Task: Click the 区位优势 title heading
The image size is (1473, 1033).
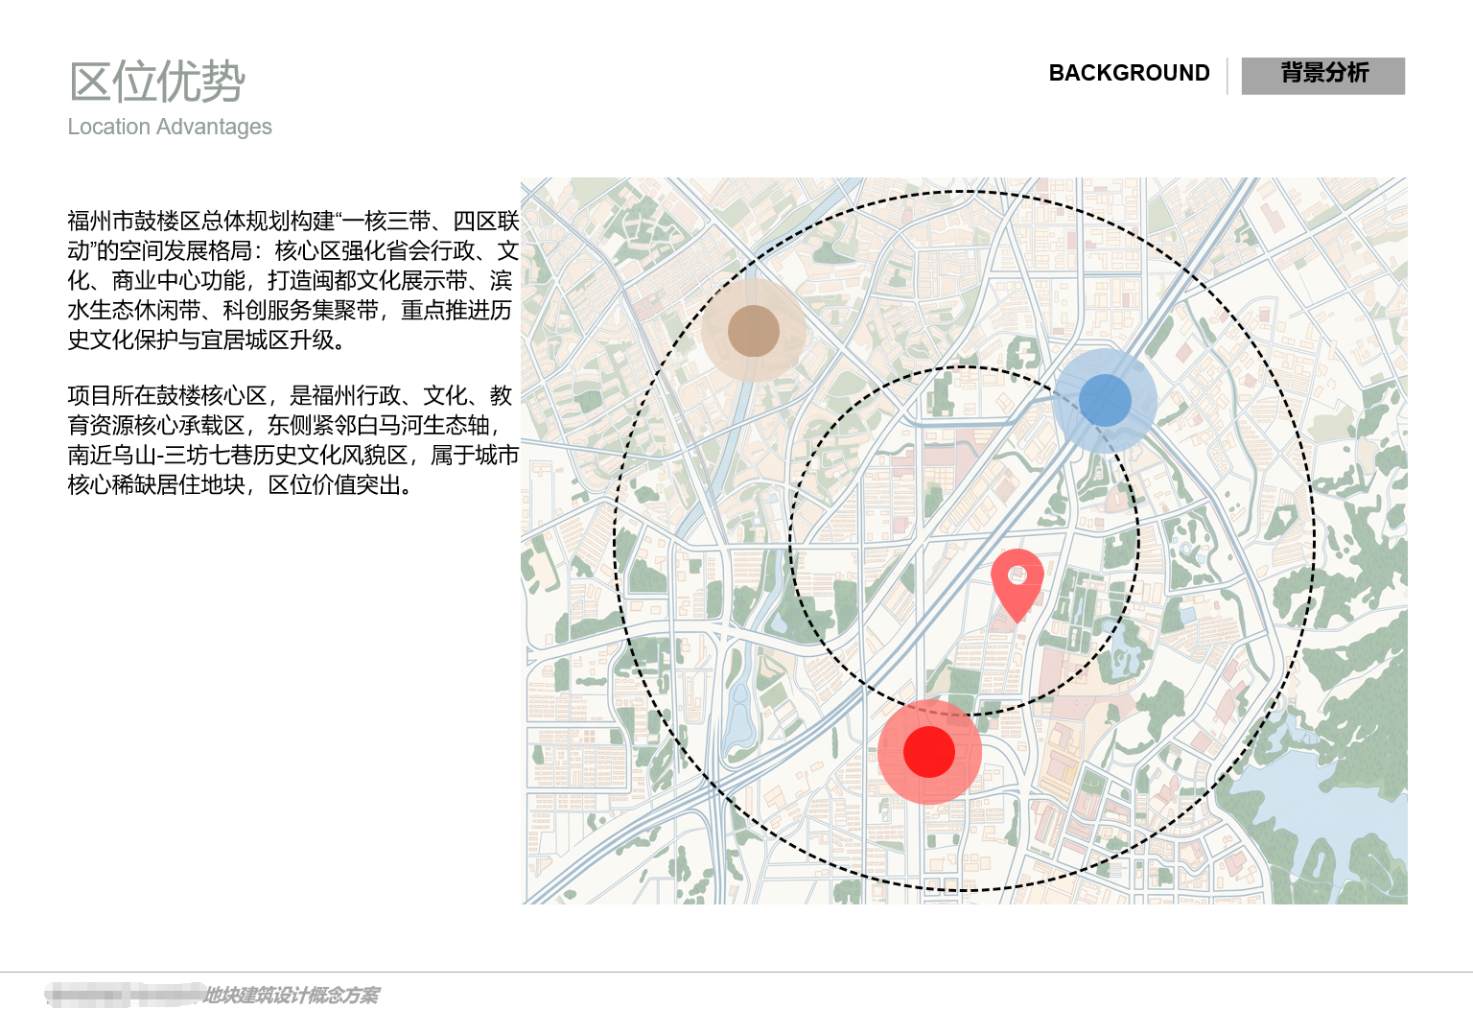Action: pyautogui.click(x=157, y=82)
